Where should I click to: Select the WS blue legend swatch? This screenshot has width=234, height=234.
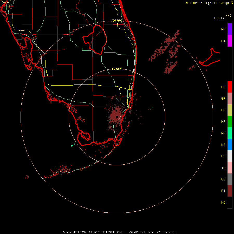point(230,145)
